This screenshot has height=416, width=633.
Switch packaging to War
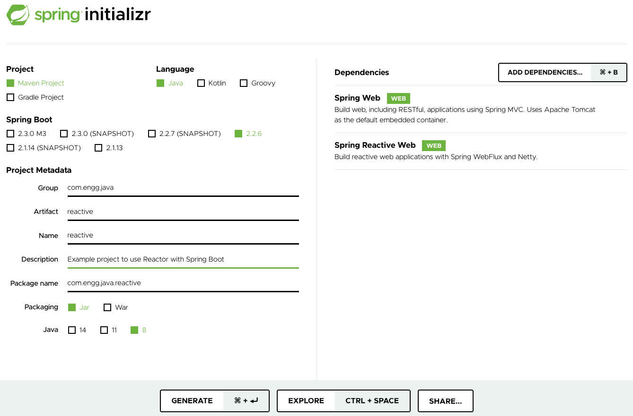(107, 307)
